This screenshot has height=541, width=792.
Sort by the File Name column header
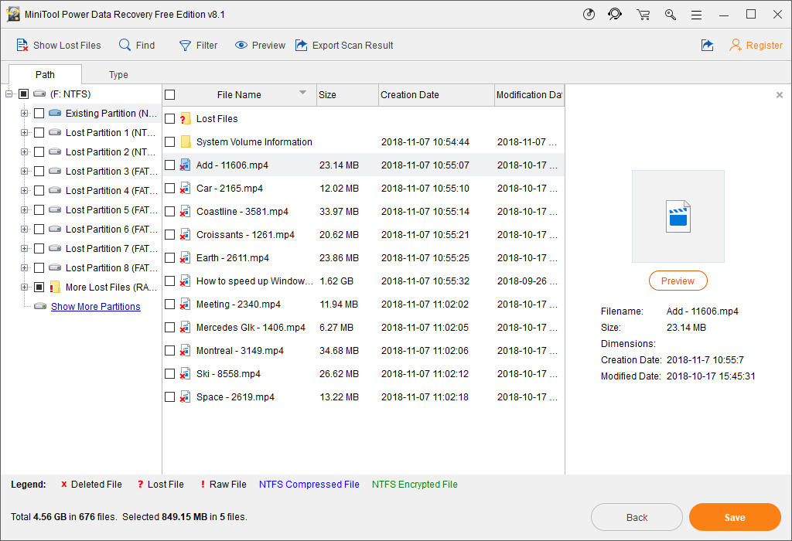[x=239, y=95]
